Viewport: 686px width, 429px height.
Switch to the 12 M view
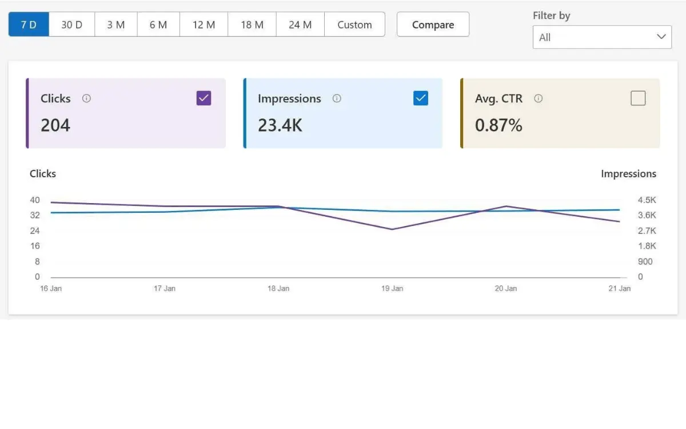click(x=203, y=24)
